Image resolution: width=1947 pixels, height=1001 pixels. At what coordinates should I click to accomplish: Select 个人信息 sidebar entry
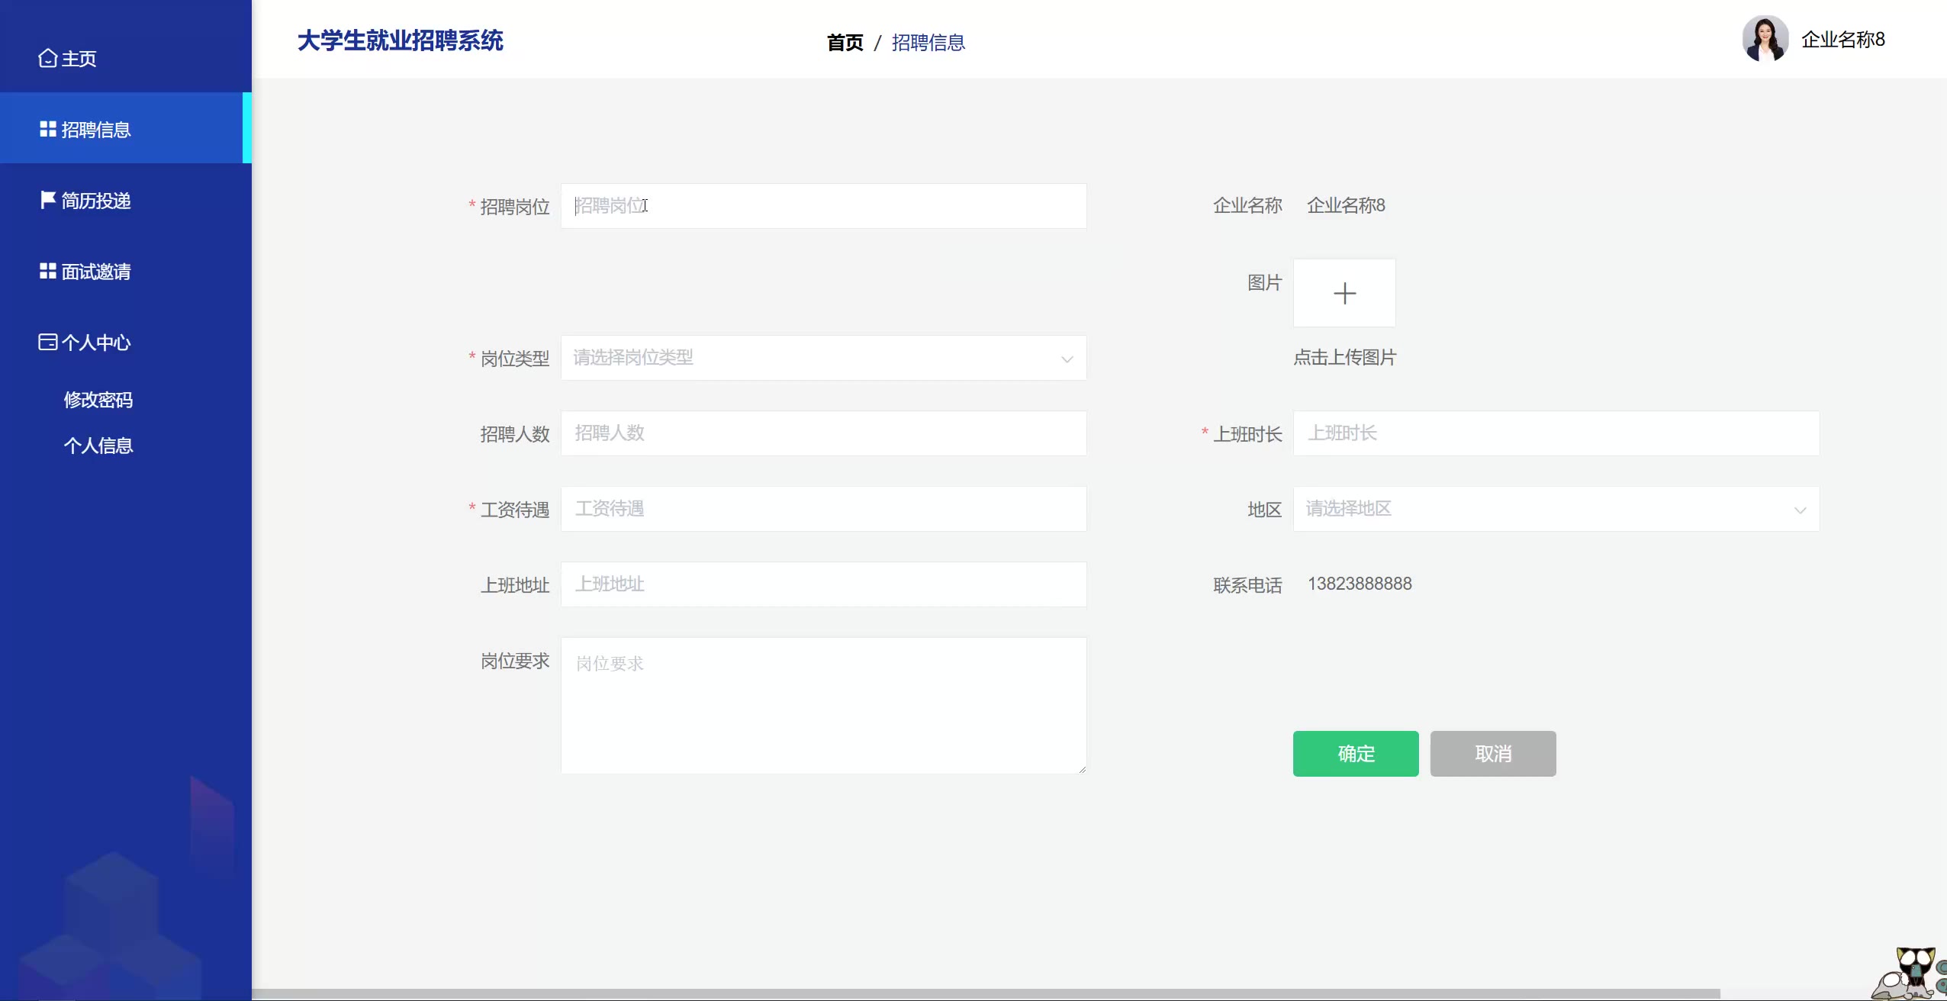click(98, 446)
